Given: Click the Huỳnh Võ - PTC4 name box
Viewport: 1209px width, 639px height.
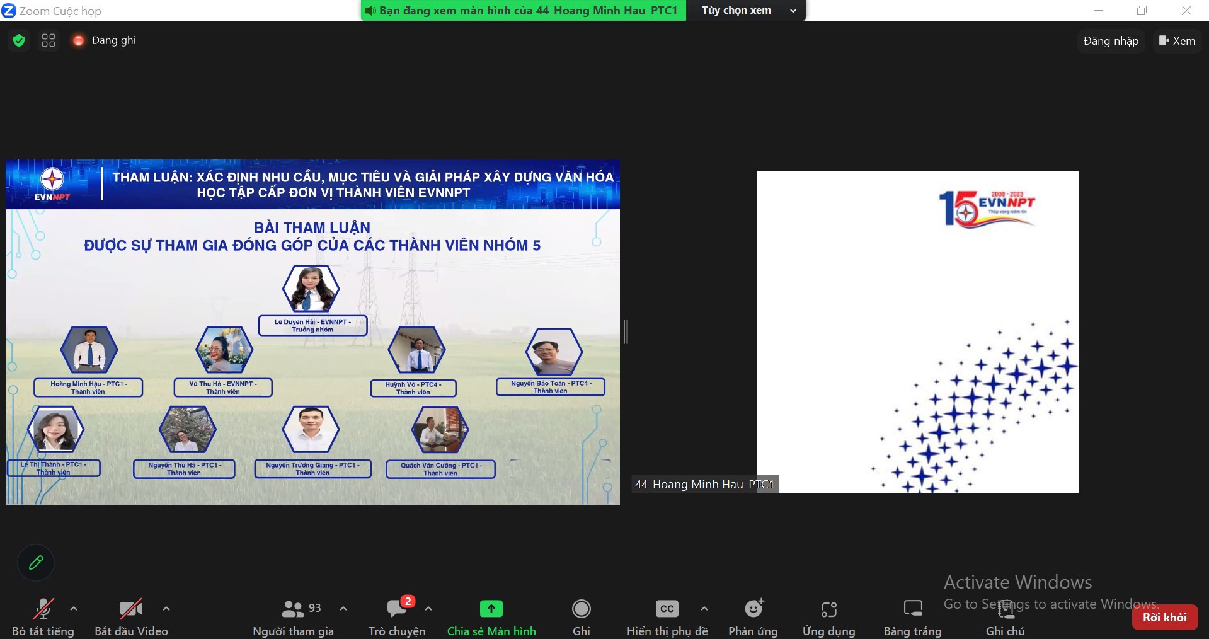Looking at the screenshot, I should coord(413,388).
